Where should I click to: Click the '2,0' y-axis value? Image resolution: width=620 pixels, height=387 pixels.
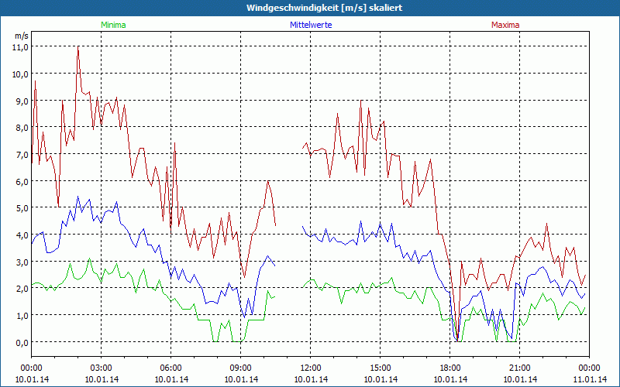pos(22,289)
